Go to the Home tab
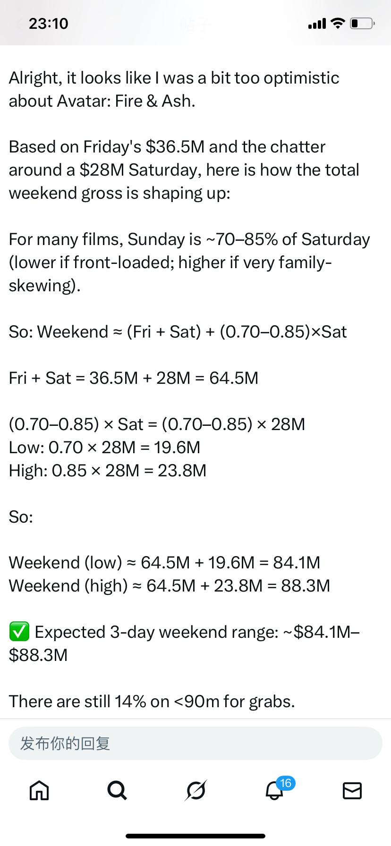Screen dimensions: 391x846 pyautogui.click(x=39, y=790)
